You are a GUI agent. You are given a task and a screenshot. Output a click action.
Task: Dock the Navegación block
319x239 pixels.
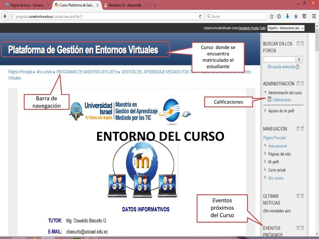tap(302, 129)
